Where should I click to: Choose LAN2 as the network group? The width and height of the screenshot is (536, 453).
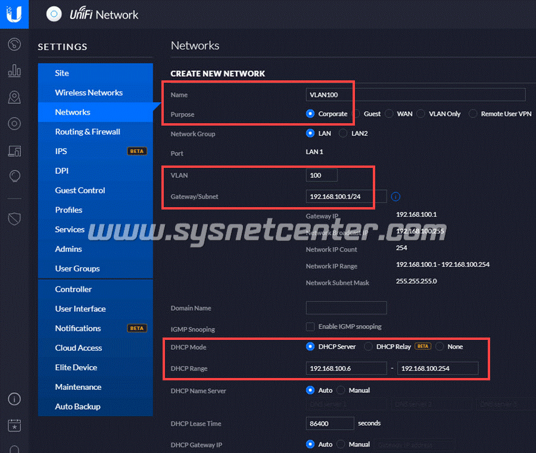click(343, 133)
